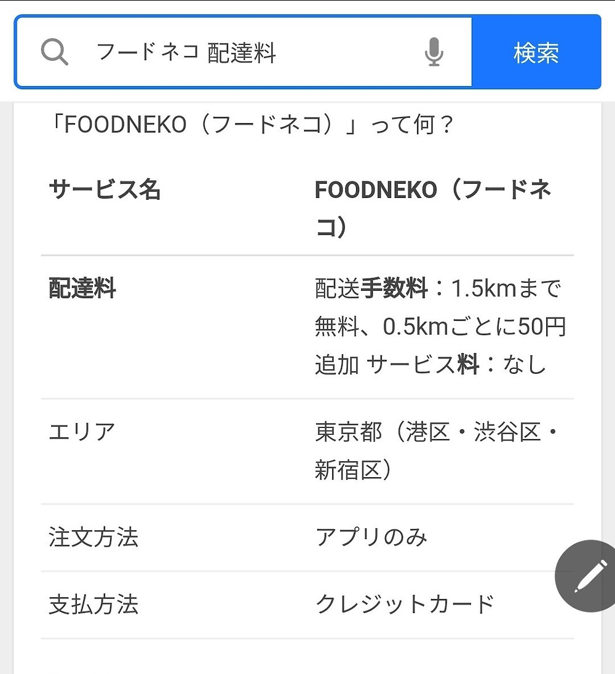615x674 pixels.
Task: Click the エリア row label
Action: (x=82, y=432)
